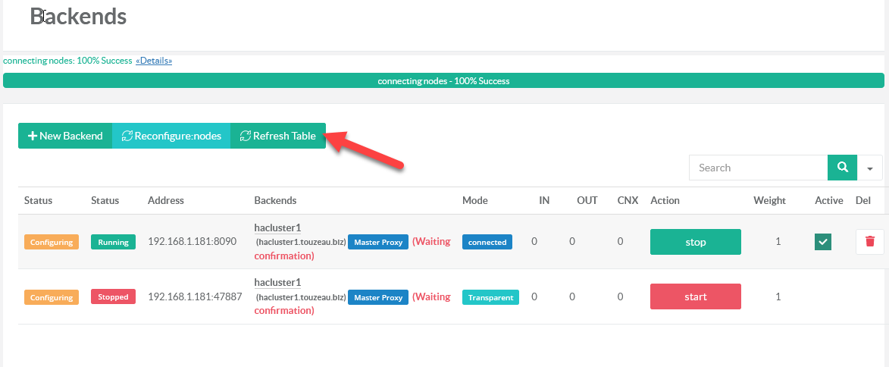Click the Transparent mode label
Screen dimensions: 889x367
pos(490,297)
